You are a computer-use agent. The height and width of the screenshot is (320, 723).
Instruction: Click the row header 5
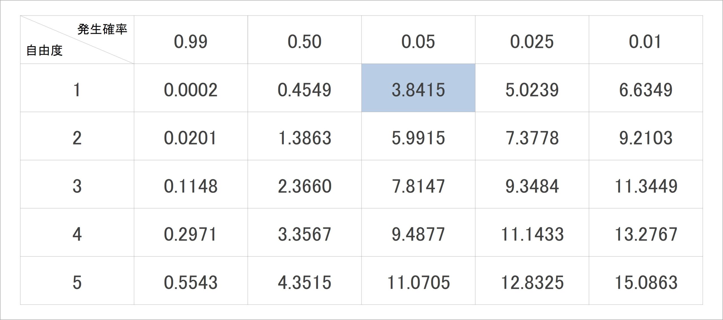tap(77, 281)
